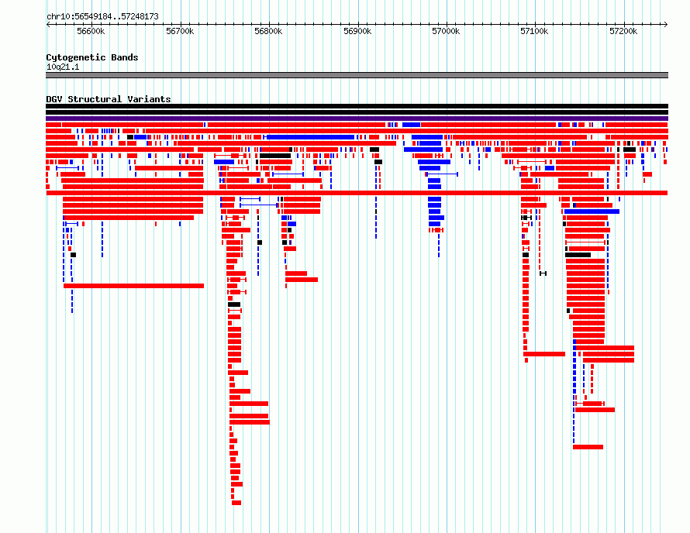This screenshot has height=533, width=690.
Task: Select the long blue variant bar between 56800k and 56900k
Action: click(309, 137)
